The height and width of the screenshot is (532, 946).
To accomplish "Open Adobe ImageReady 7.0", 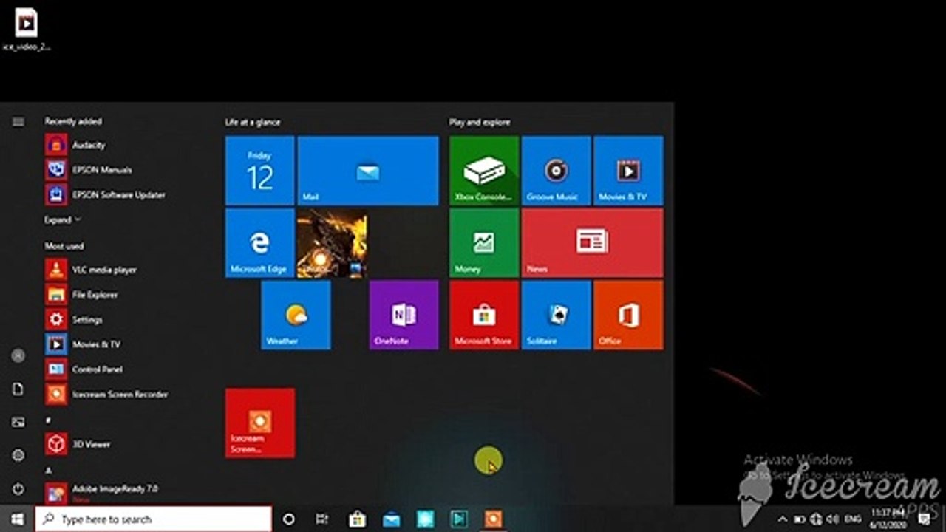I will point(111,491).
